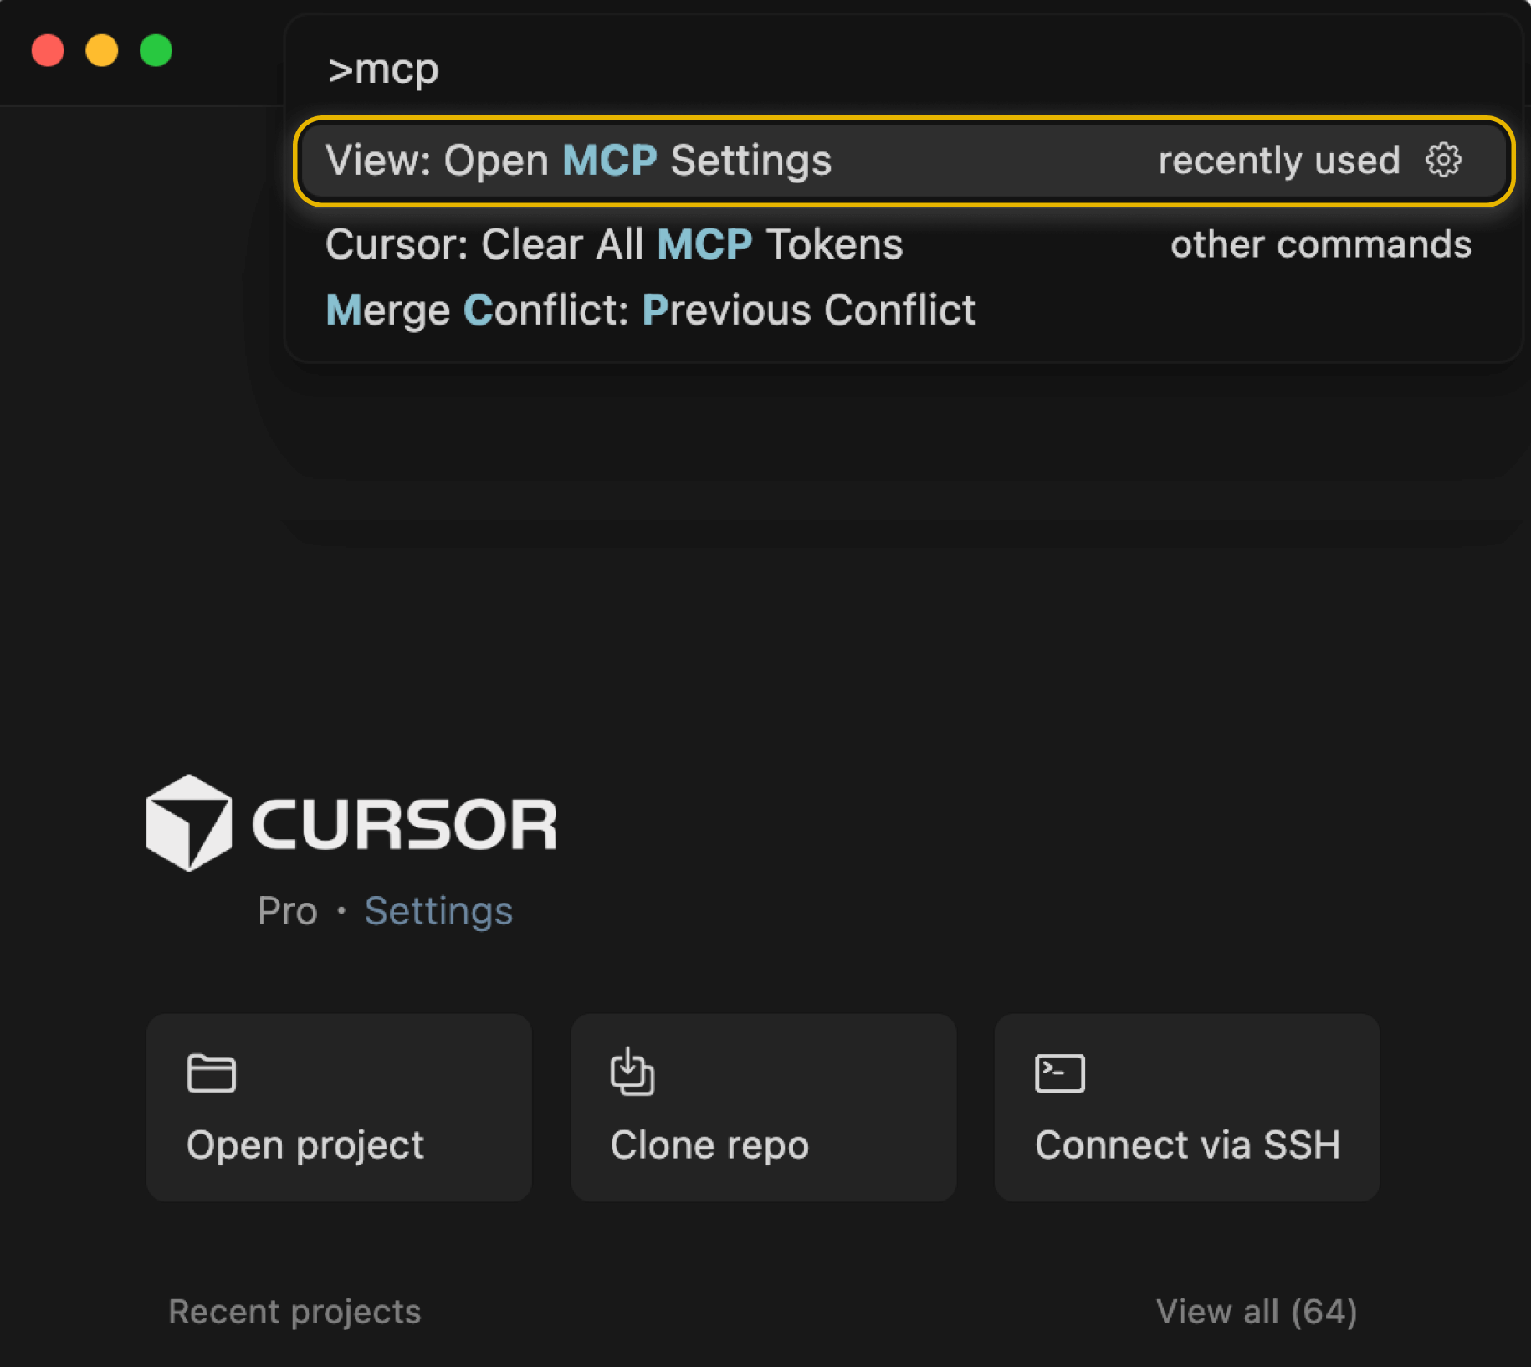Click the Cursor logo icon
This screenshot has height=1367, width=1531.
188,822
